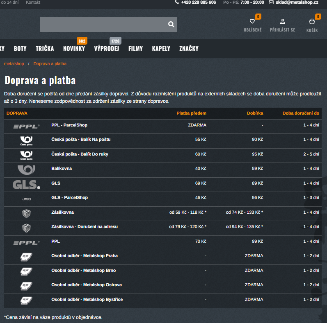Click Česká pošta logo for Balík Do ruky
The image size is (327, 323).
pos(27,156)
